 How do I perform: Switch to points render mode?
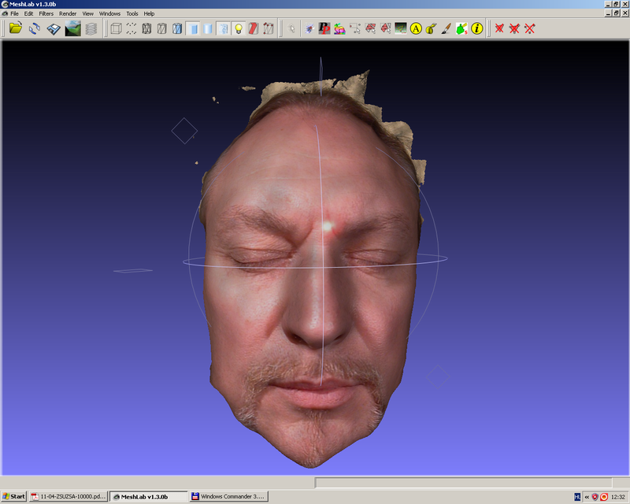point(131,29)
